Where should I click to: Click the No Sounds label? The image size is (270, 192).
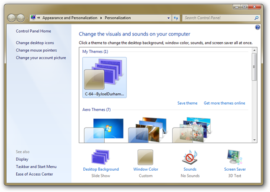(190, 176)
